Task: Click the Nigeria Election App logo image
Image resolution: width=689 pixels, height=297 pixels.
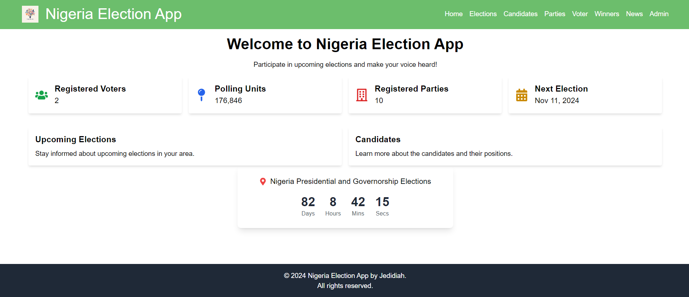Action: 30,14
